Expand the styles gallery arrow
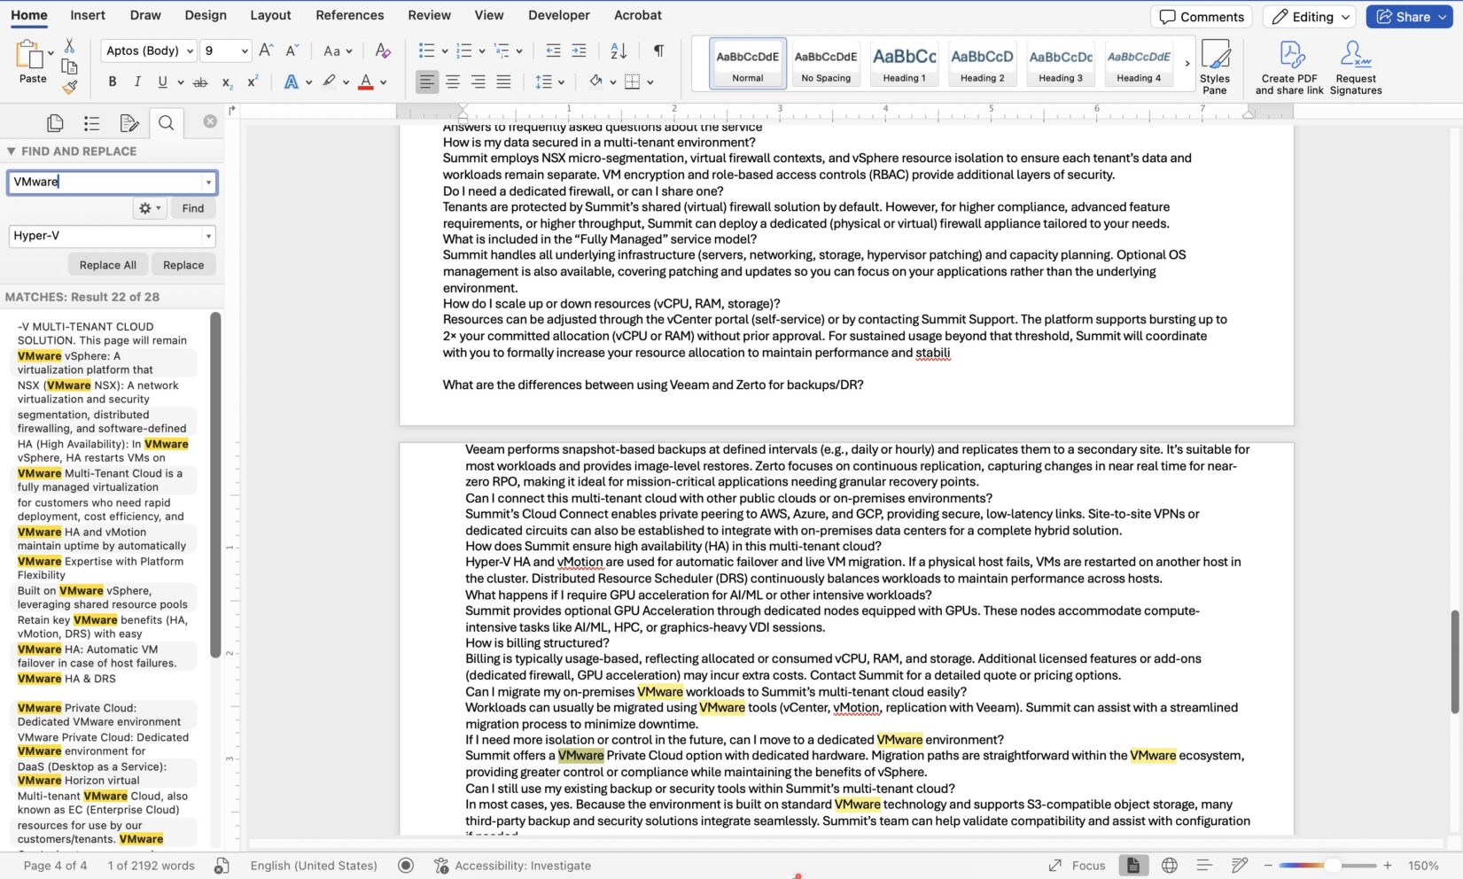Image resolution: width=1463 pixels, height=879 pixels. pos(1187,64)
